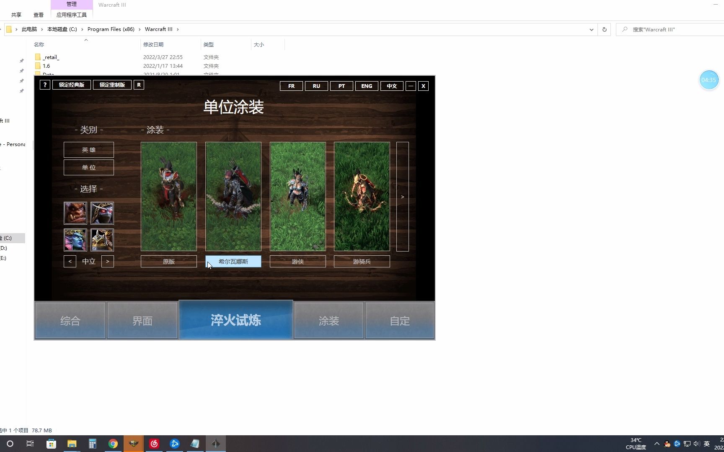Click the R reset button
The width and height of the screenshot is (724, 452).
(x=139, y=85)
